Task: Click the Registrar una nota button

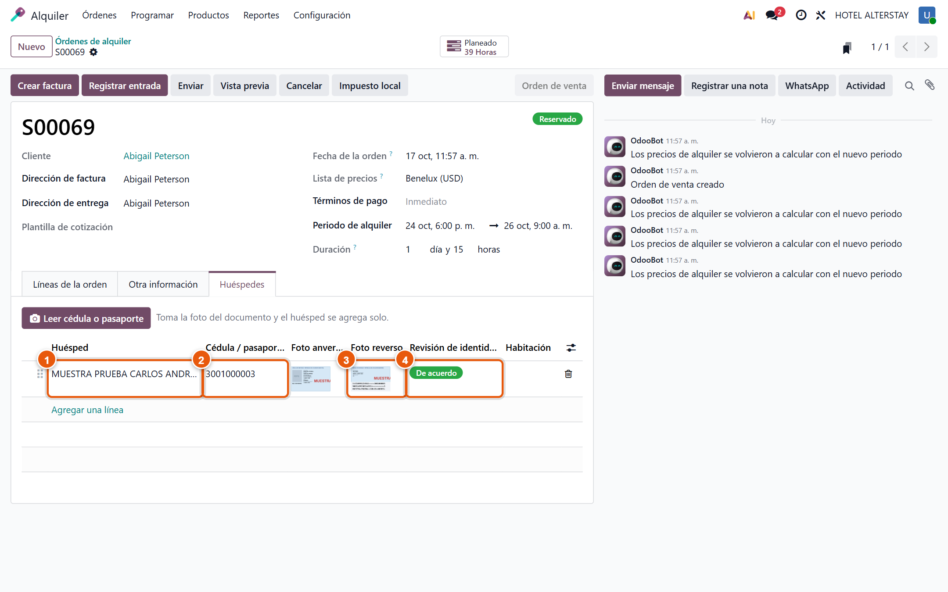Action: pos(729,86)
